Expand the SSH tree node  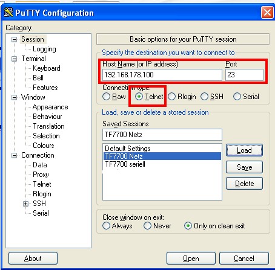coord(25,204)
